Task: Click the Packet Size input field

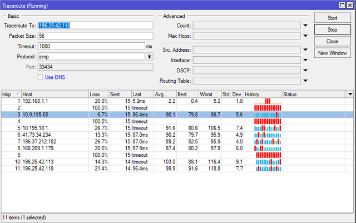Action: (x=95, y=36)
